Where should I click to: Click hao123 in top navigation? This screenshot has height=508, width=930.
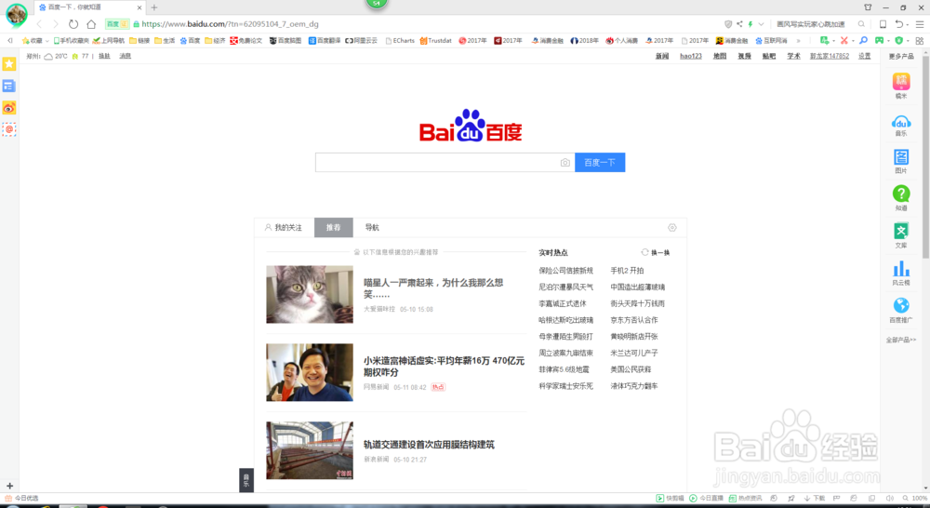[x=690, y=56]
